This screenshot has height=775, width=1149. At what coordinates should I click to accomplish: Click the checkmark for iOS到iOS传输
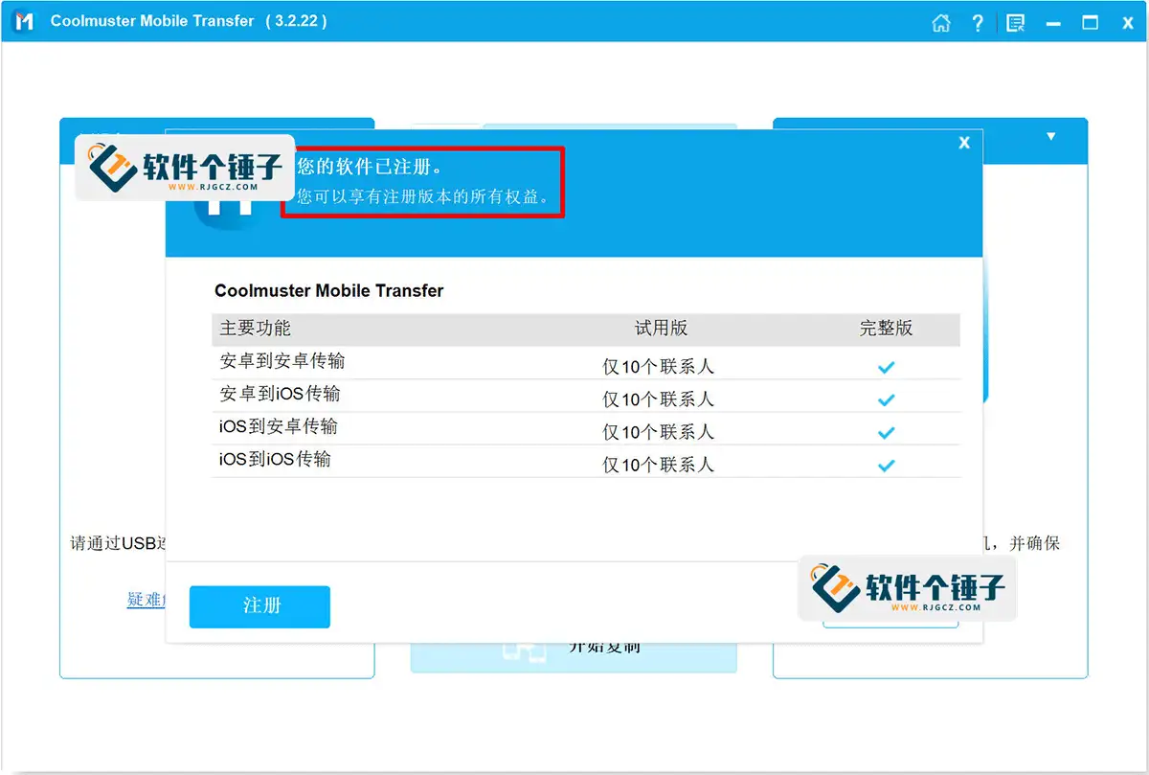(887, 465)
